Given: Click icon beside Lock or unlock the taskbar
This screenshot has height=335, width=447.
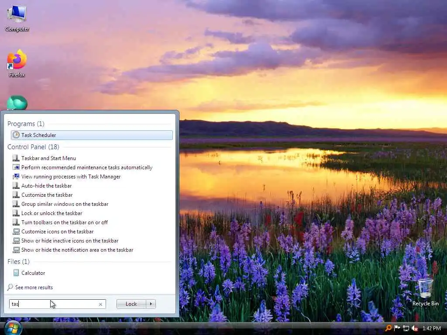Looking at the screenshot, I should tap(16, 213).
